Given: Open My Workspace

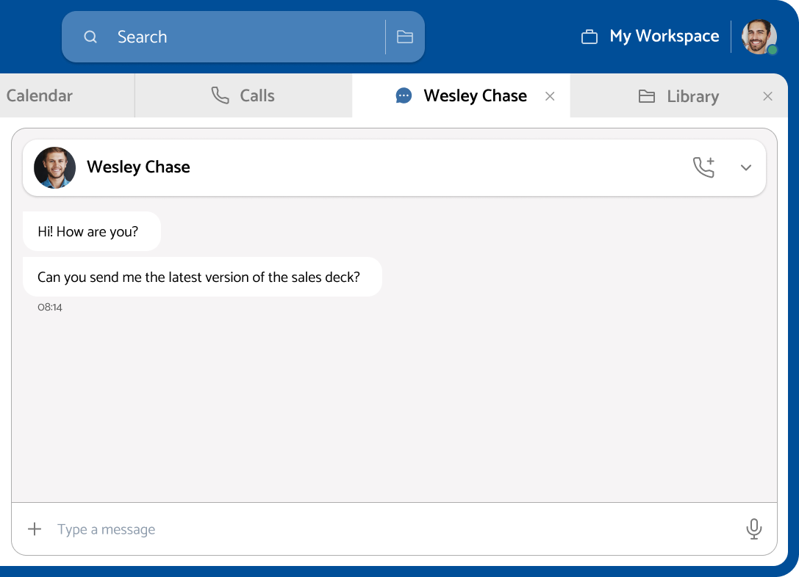Looking at the screenshot, I should click(664, 37).
